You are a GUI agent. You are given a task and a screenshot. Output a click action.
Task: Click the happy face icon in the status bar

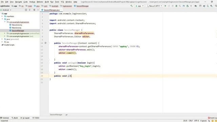[213, 121]
